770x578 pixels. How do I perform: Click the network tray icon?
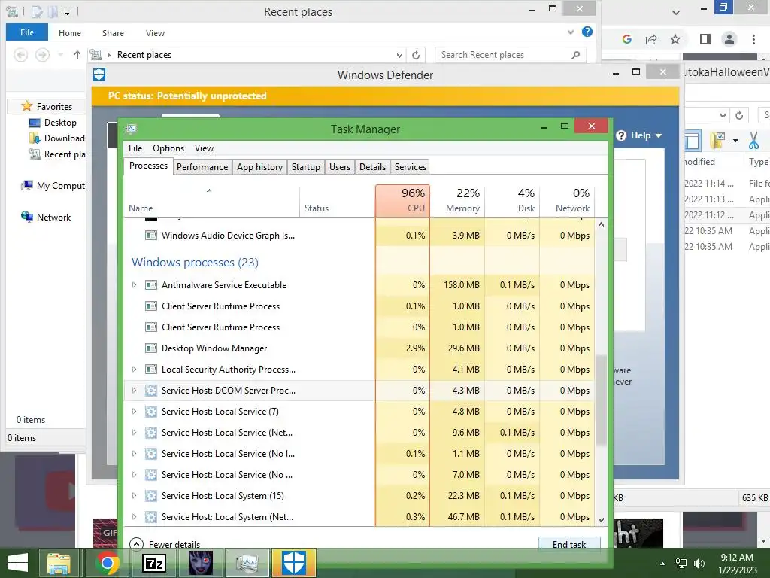pyautogui.click(x=681, y=563)
